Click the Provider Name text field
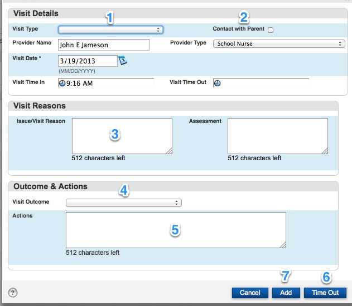 103,45
